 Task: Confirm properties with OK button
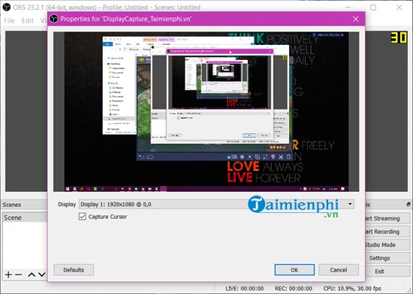(x=294, y=270)
